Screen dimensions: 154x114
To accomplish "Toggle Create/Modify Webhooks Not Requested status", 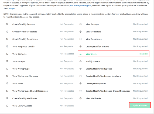I will pos(67,98).
